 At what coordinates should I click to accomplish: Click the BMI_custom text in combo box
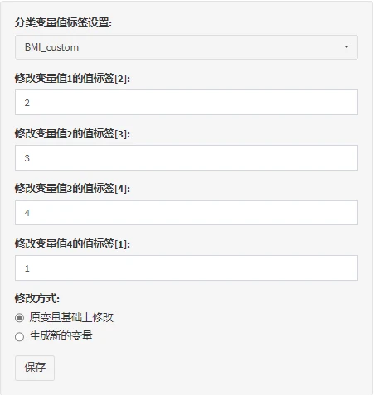point(51,47)
